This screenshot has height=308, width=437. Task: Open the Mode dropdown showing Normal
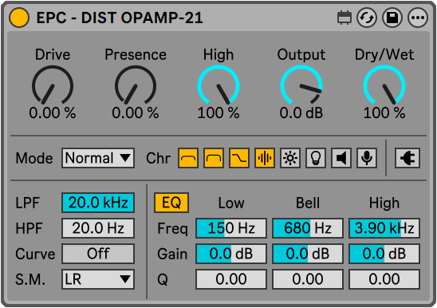click(98, 158)
